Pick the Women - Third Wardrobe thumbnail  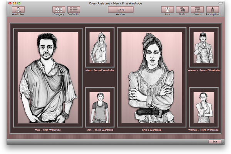click(x=204, y=107)
